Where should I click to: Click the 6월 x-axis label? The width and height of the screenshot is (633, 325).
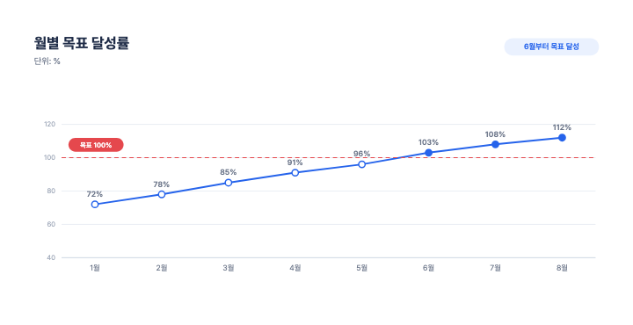coord(429,268)
